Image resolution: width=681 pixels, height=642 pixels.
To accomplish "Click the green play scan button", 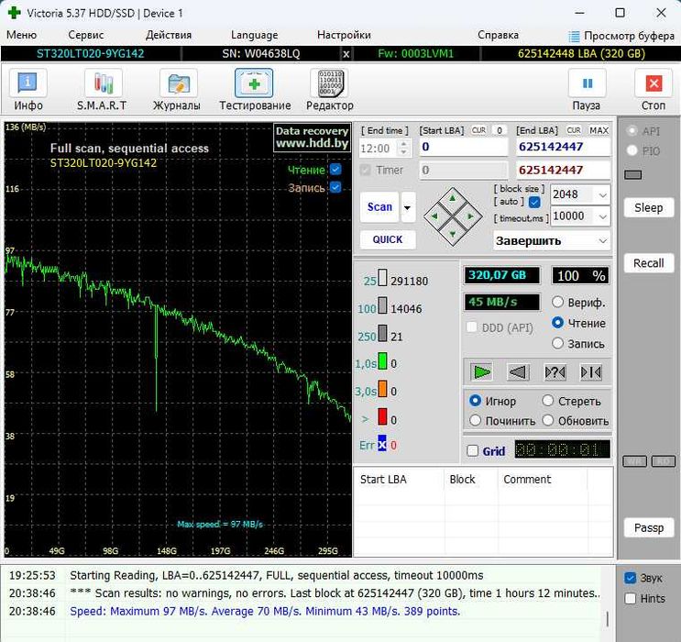I will pos(482,371).
